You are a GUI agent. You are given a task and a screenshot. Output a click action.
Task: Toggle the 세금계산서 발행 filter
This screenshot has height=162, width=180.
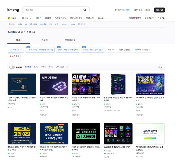click(x=124, y=50)
